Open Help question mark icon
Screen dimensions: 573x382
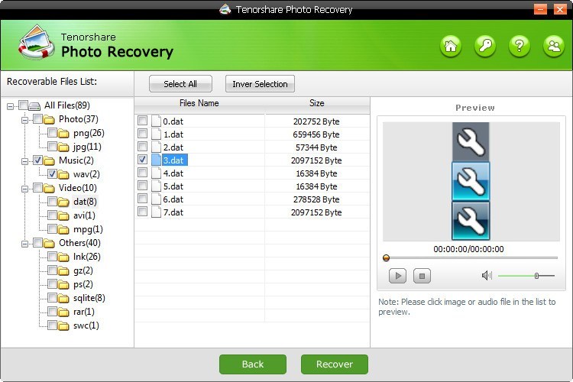coord(519,47)
